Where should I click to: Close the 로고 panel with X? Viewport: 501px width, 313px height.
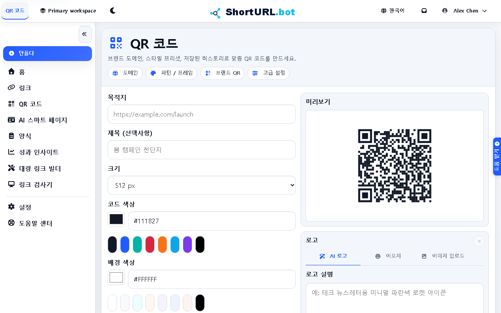(x=479, y=241)
